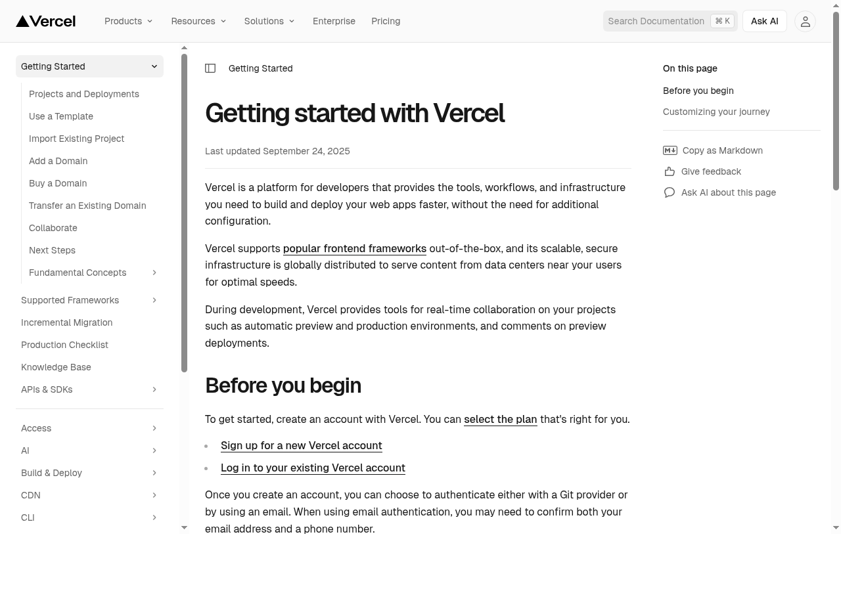Click the Ask AI button

764,21
